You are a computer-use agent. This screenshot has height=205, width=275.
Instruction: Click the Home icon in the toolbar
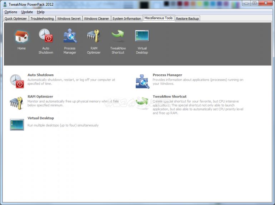21,36
